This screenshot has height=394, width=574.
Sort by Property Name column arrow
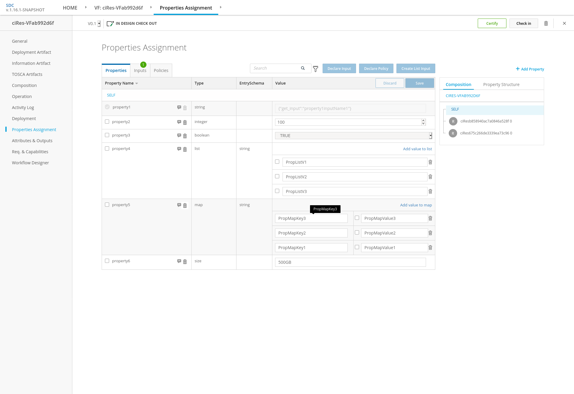pos(137,83)
